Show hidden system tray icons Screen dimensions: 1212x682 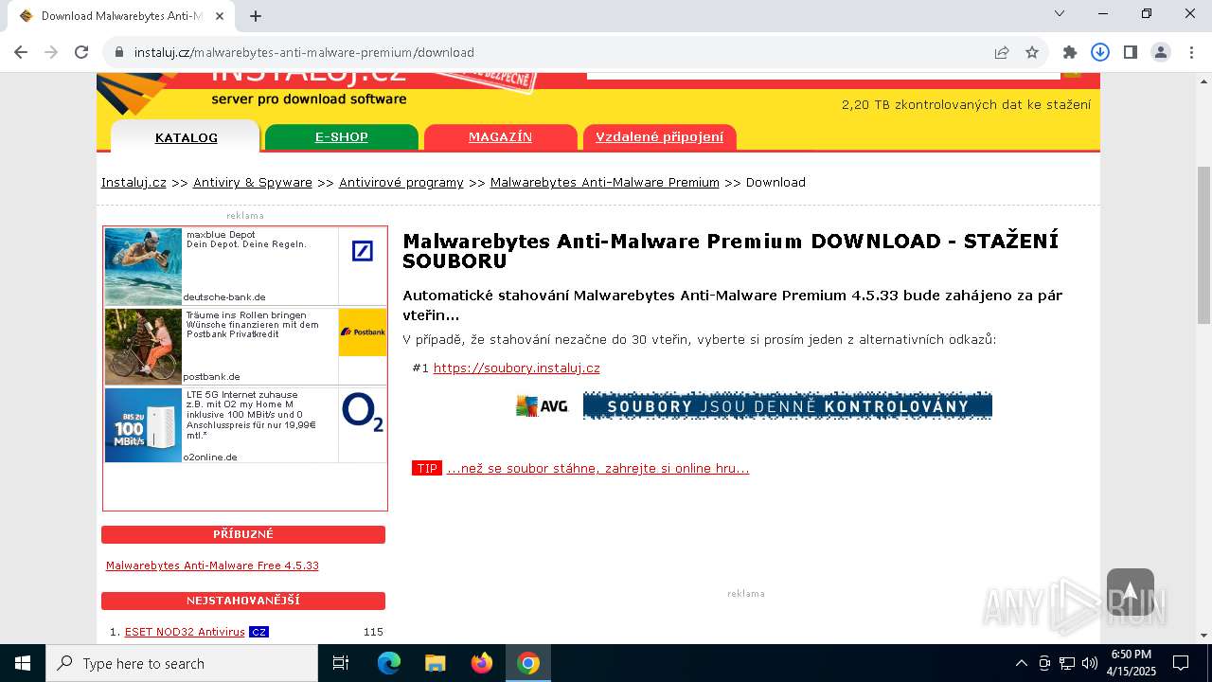[1021, 663]
